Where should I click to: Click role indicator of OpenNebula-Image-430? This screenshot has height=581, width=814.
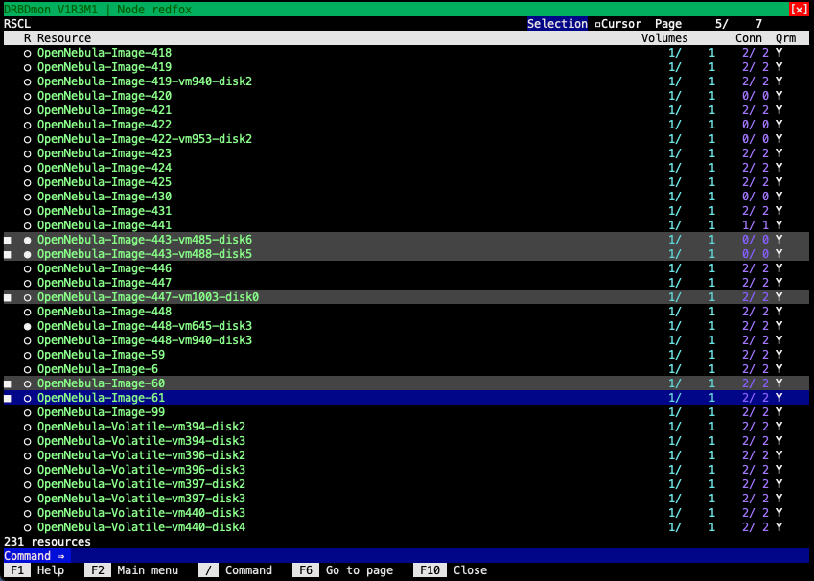point(28,197)
